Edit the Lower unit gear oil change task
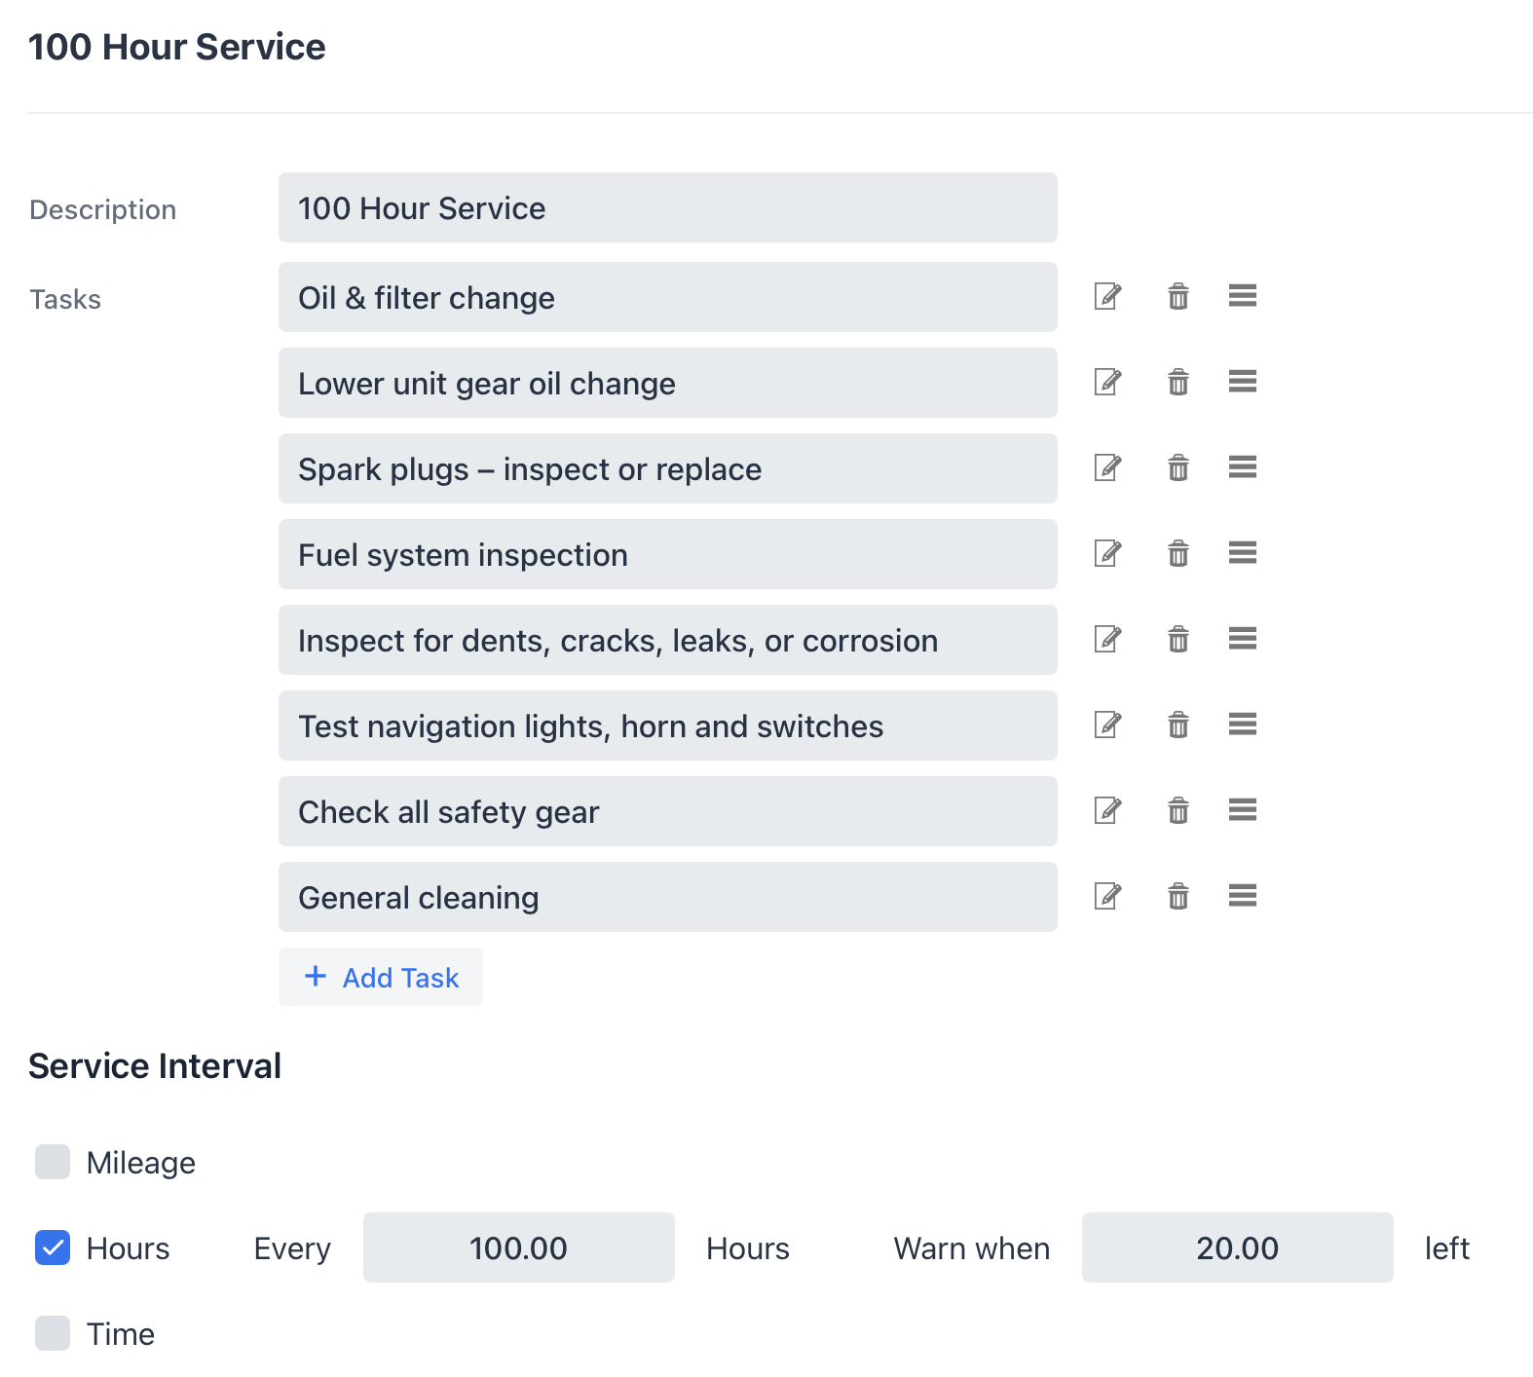The width and height of the screenshot is (1533, 1377). 1107,382
